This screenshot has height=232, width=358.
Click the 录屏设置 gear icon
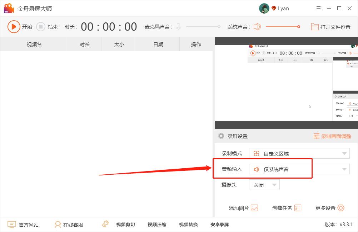(220, 136)
